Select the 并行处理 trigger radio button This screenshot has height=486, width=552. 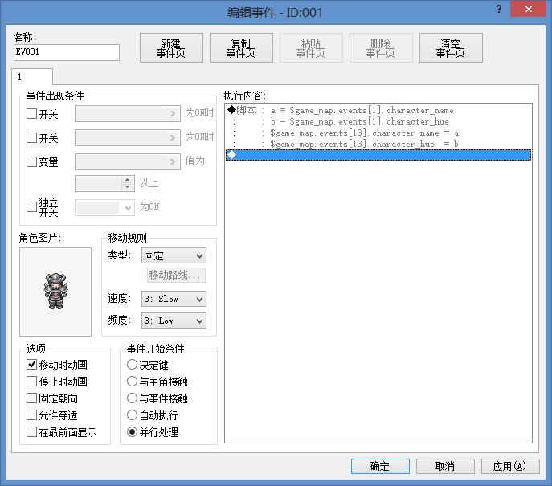coord(132,432)
